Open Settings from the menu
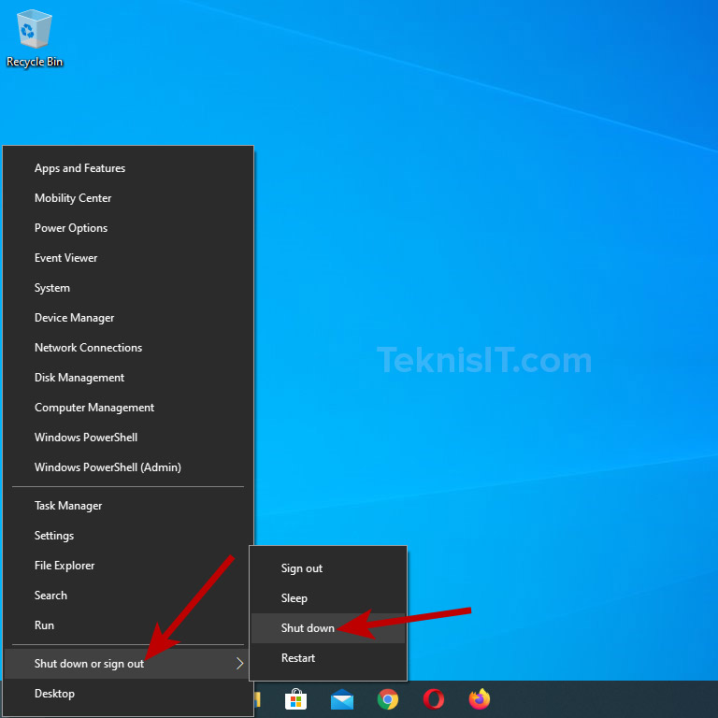Screen dimensions: 718x718 (128, 536)
